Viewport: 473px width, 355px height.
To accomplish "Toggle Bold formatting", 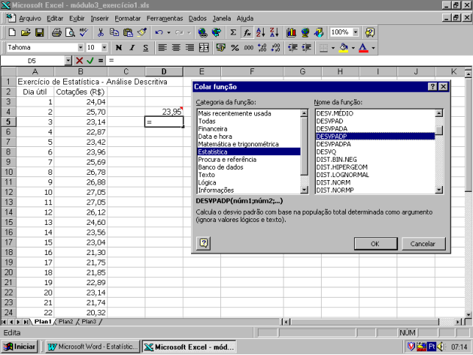I will click(x=119, y=47).
